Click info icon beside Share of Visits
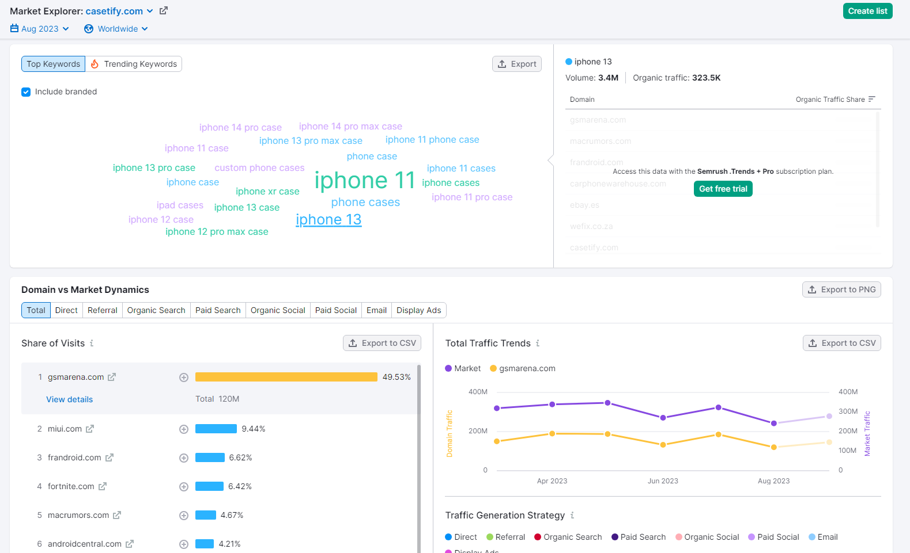The width and height of the screenshot is (910, 553). (x=92, y=343)
